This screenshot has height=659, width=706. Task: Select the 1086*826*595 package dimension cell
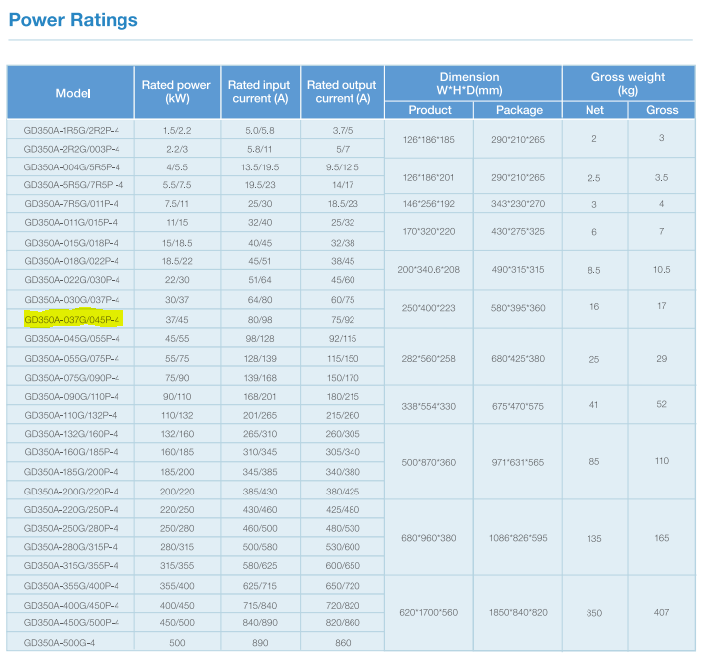pyautogui.click(x=518, y=538)
